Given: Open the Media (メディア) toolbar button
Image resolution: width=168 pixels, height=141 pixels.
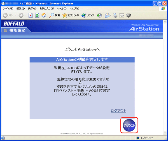Looking at the screenshot, I should pyautogui.click(x=88, y=15).
